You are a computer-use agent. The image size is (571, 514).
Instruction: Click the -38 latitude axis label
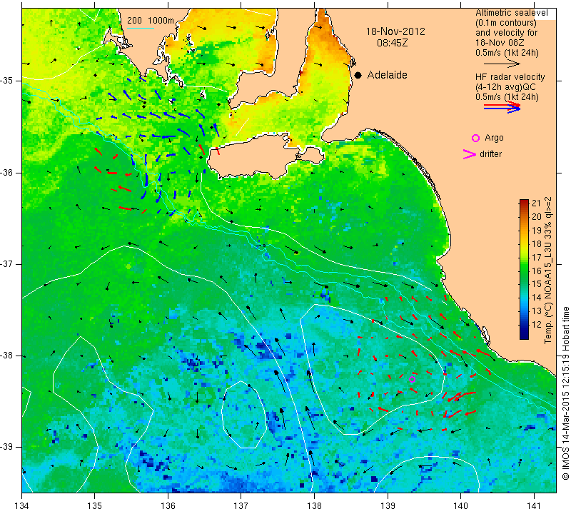point(7,356)
